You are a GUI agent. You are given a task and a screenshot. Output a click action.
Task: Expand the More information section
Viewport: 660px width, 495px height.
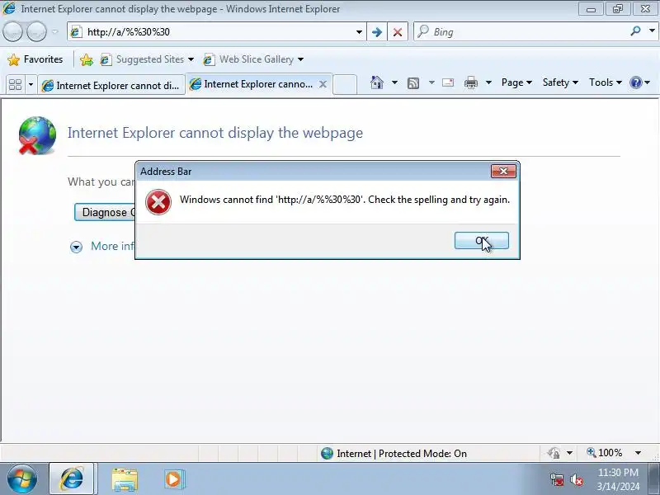click(102, 246)
